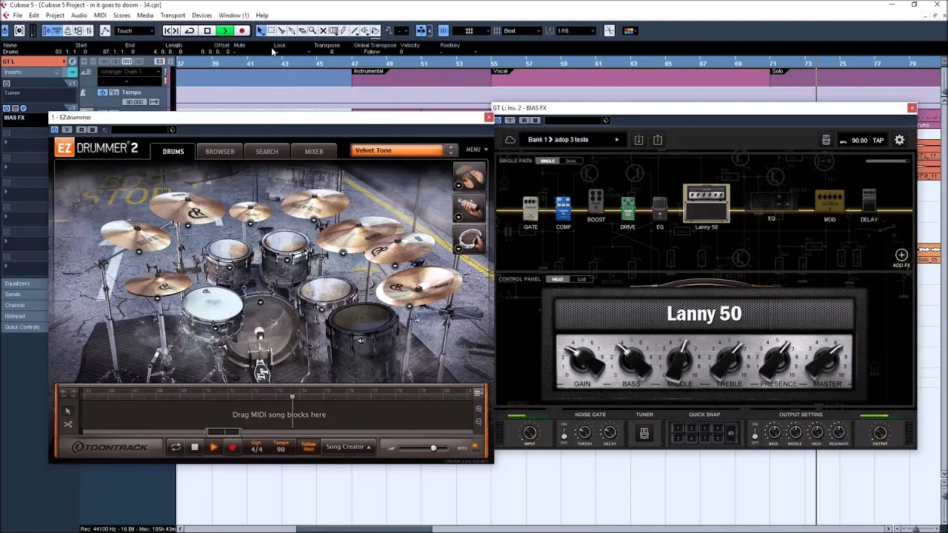This screenshot has height=533, width=948.
Task: Open the Velvet Tone preset dropdown
Action: click(x=404, y=150)
